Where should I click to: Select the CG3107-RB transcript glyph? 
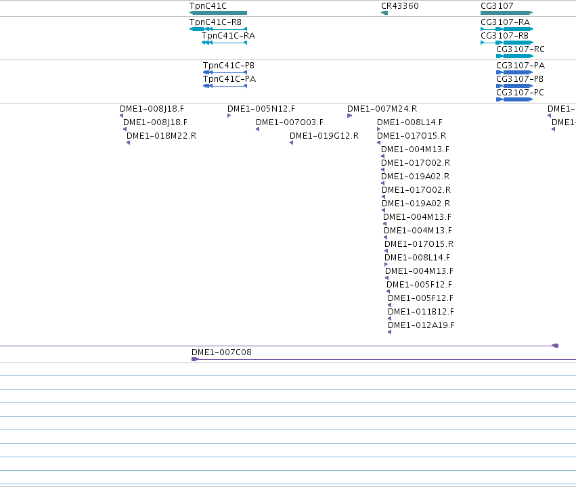point(506,43)
